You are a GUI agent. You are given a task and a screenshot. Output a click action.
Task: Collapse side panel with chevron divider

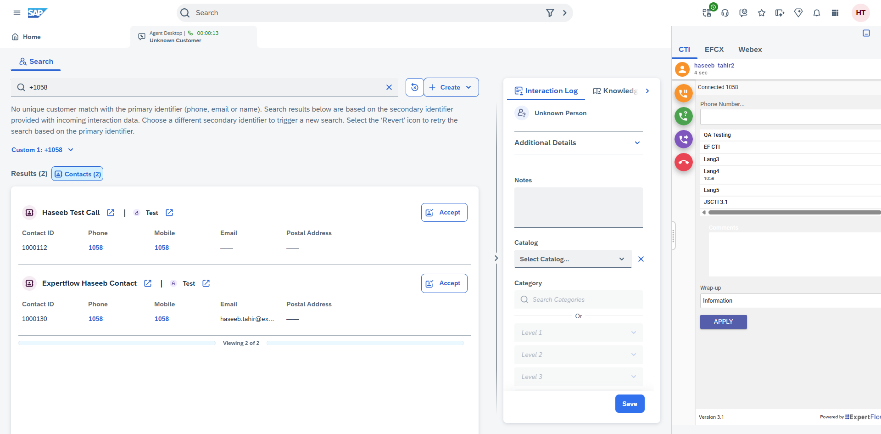(496, 258)
